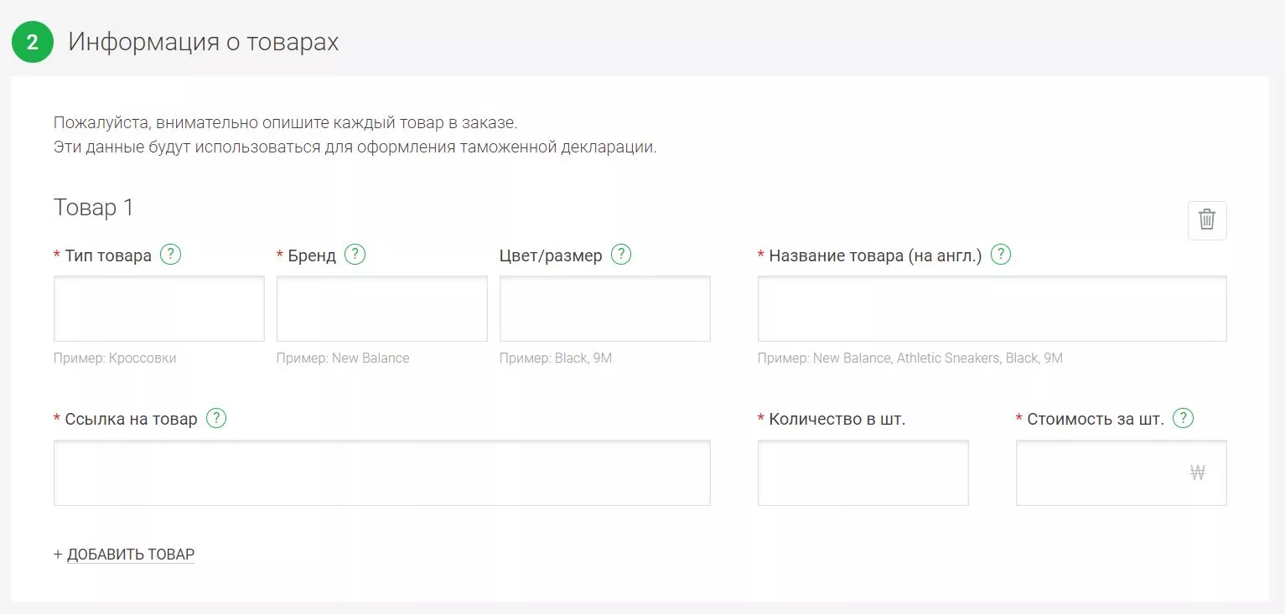This screenshot has width=1285, height=614.
Task: Click the + ДОБАВИТЬ ТОВАР link
Action: tap(124, 555)
